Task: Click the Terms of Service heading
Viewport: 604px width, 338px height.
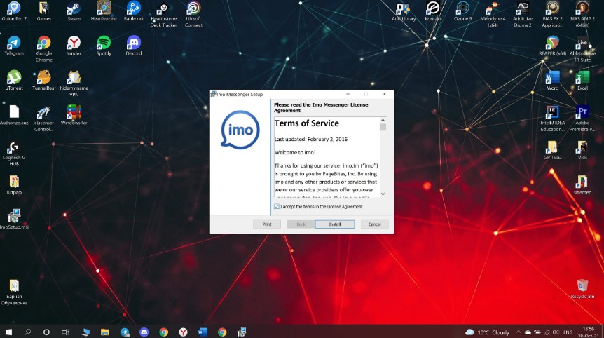Action: pos(307,123)
